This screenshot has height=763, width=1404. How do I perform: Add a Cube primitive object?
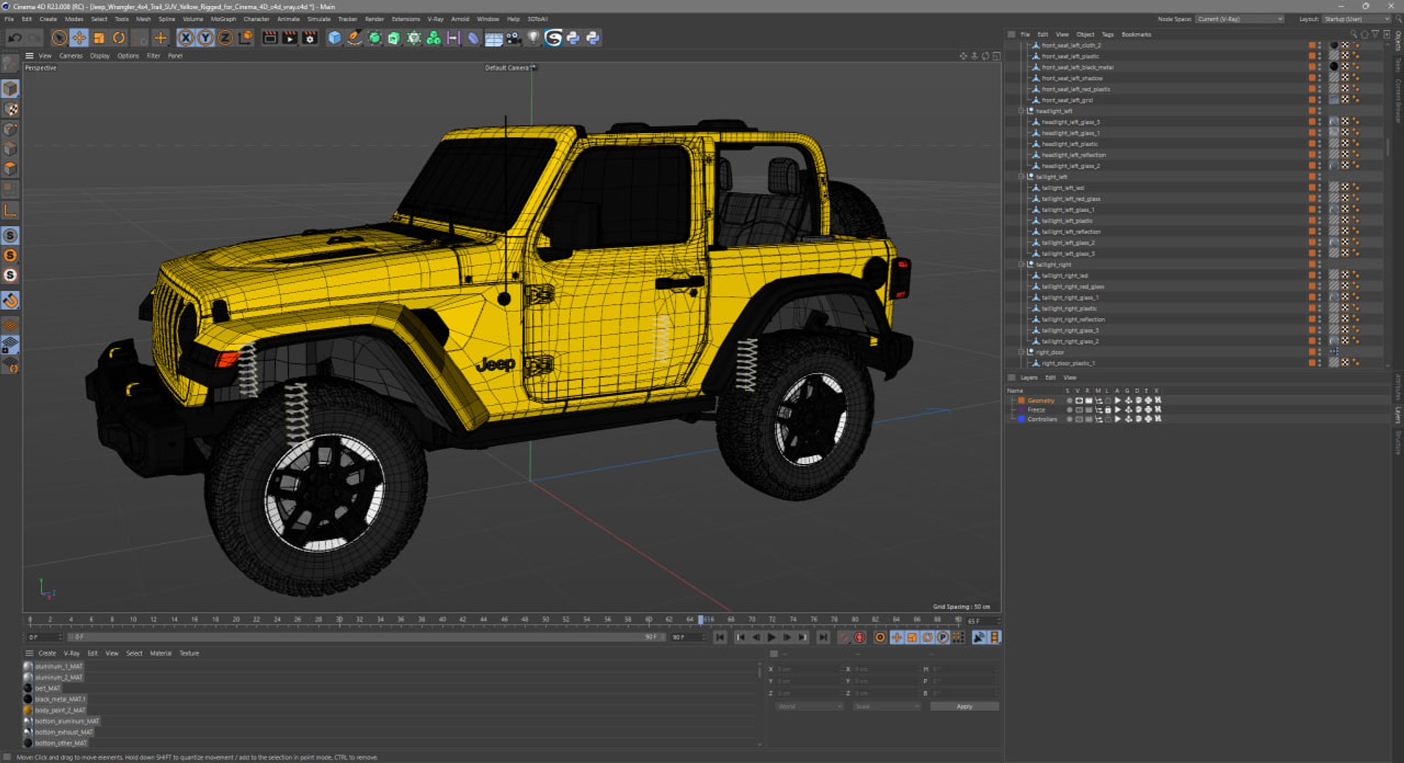click(x=334, y=38)
